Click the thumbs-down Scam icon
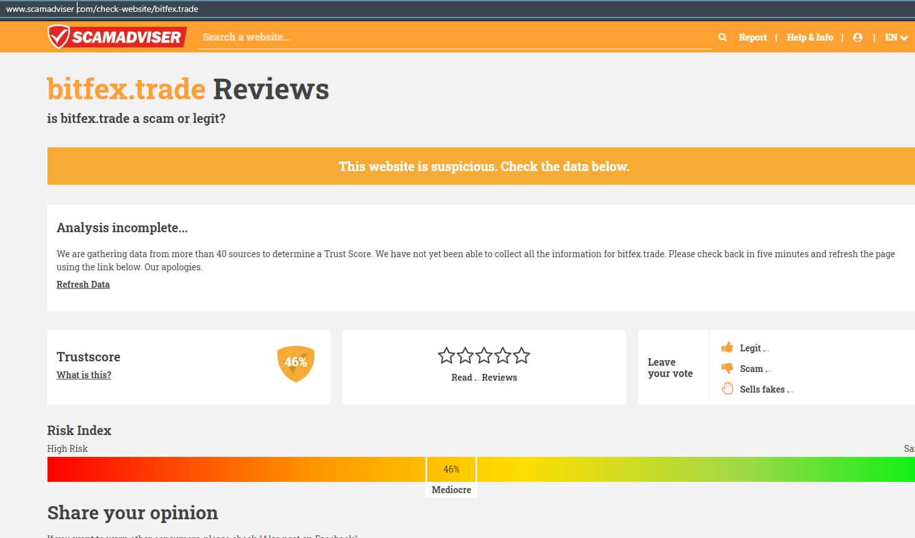Screen dimensions: 915x538 (x=727, y=368)
